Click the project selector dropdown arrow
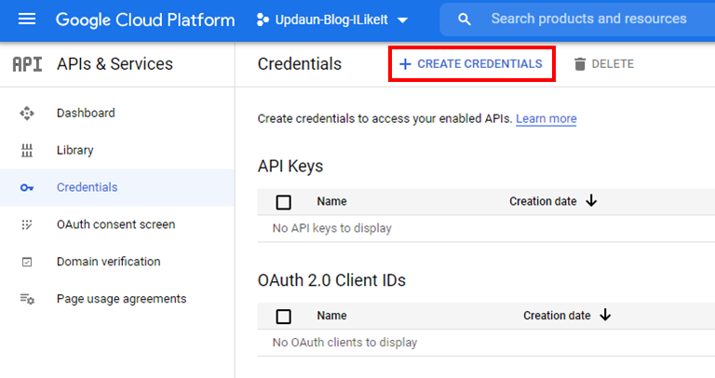The height and width of the screenshot is (378, 715). tap(402, 20)
